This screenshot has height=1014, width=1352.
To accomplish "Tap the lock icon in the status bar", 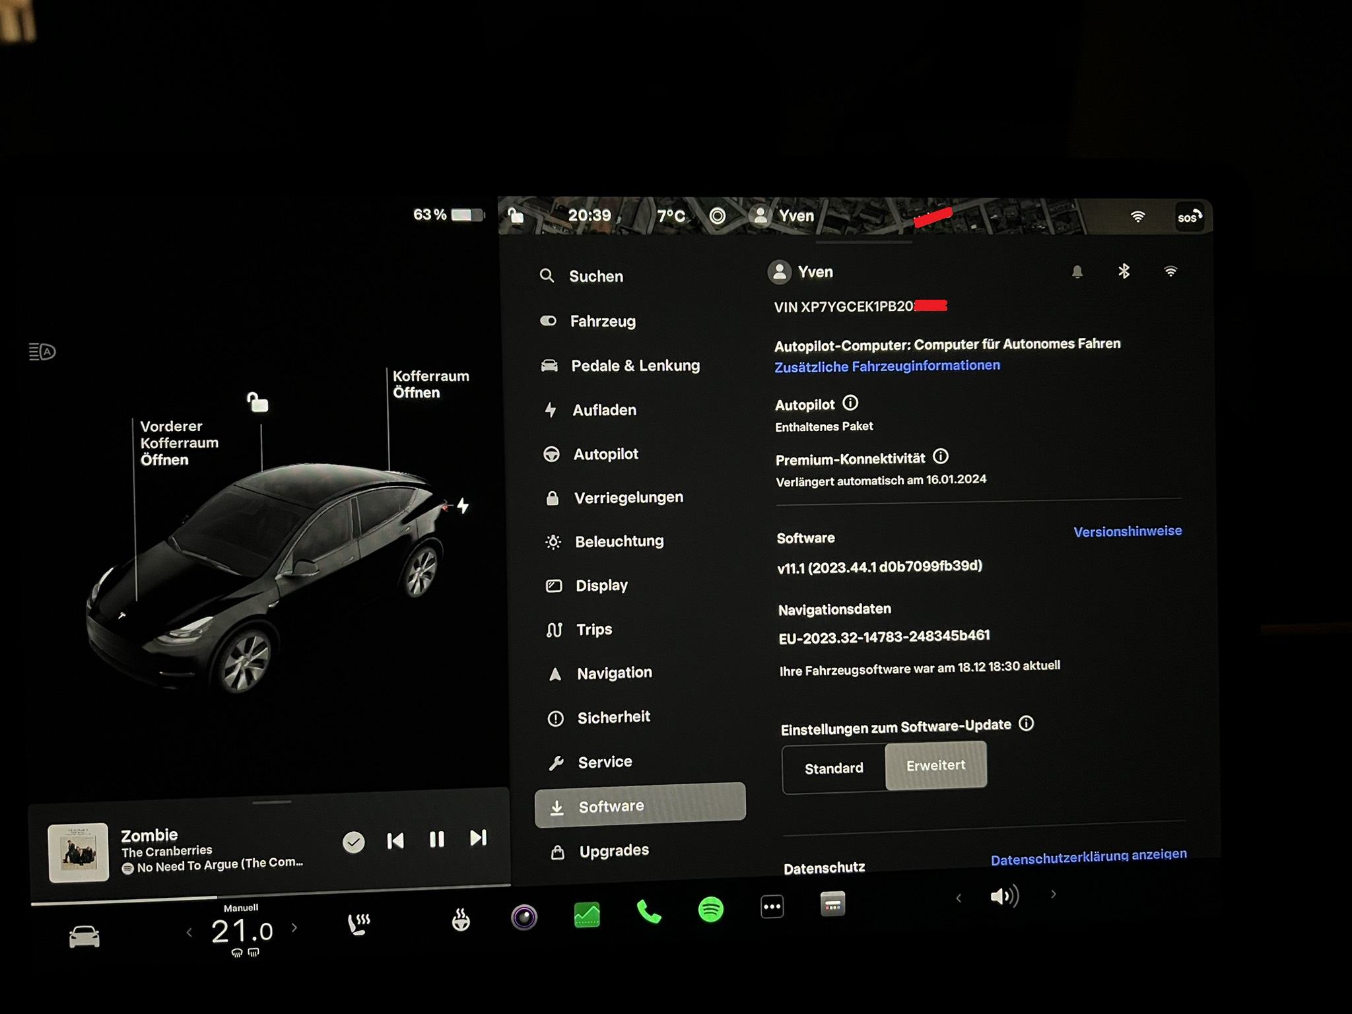I will tap(516, 215).
